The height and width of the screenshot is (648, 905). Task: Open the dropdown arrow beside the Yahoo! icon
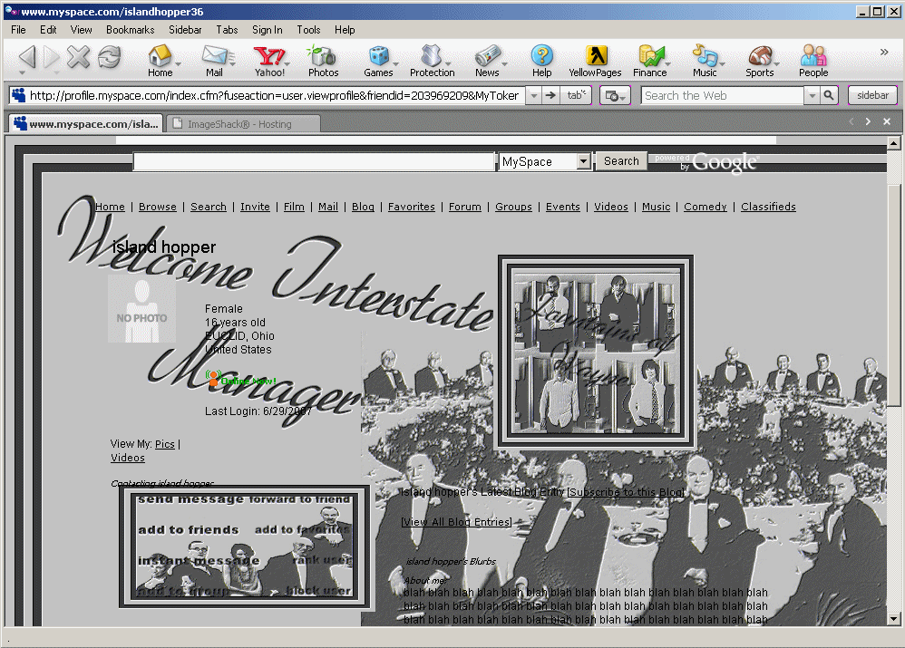pos(287,64)
